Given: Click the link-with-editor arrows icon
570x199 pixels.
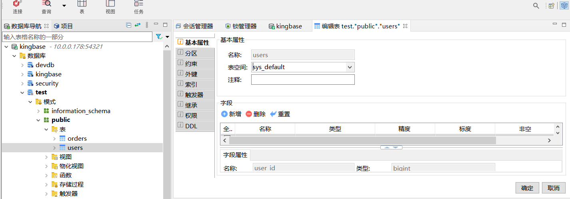Looking at the screenshot, I should pyautogui.click(x=138, y=25).
